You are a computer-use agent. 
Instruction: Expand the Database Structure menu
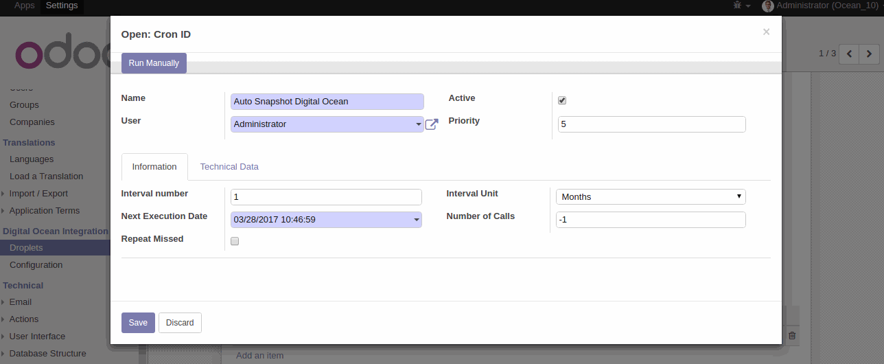pos(47,354)
